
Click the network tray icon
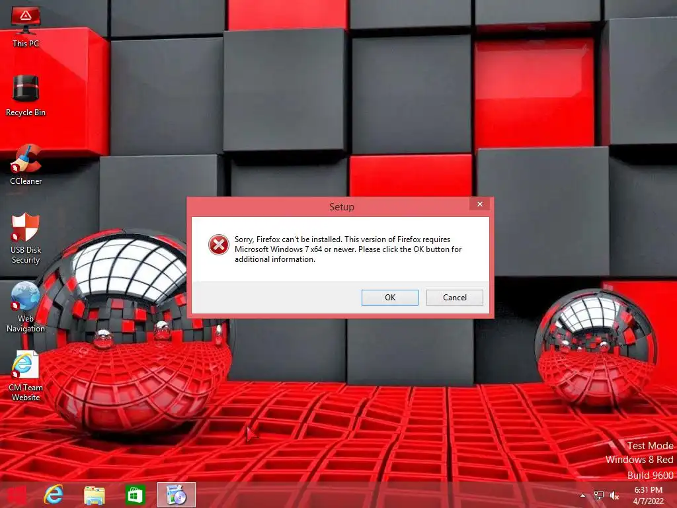point(599,495)
